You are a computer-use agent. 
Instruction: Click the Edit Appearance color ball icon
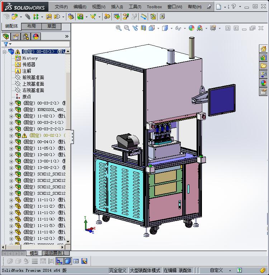pos(191,28)
